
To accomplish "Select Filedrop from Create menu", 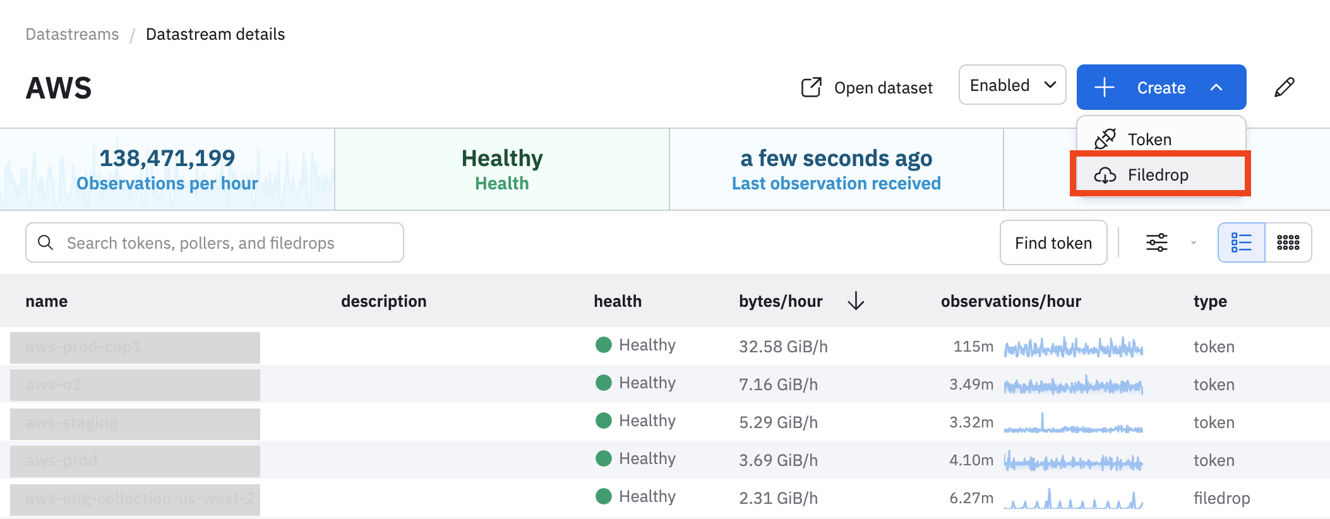I will [x=1158, y=175].
